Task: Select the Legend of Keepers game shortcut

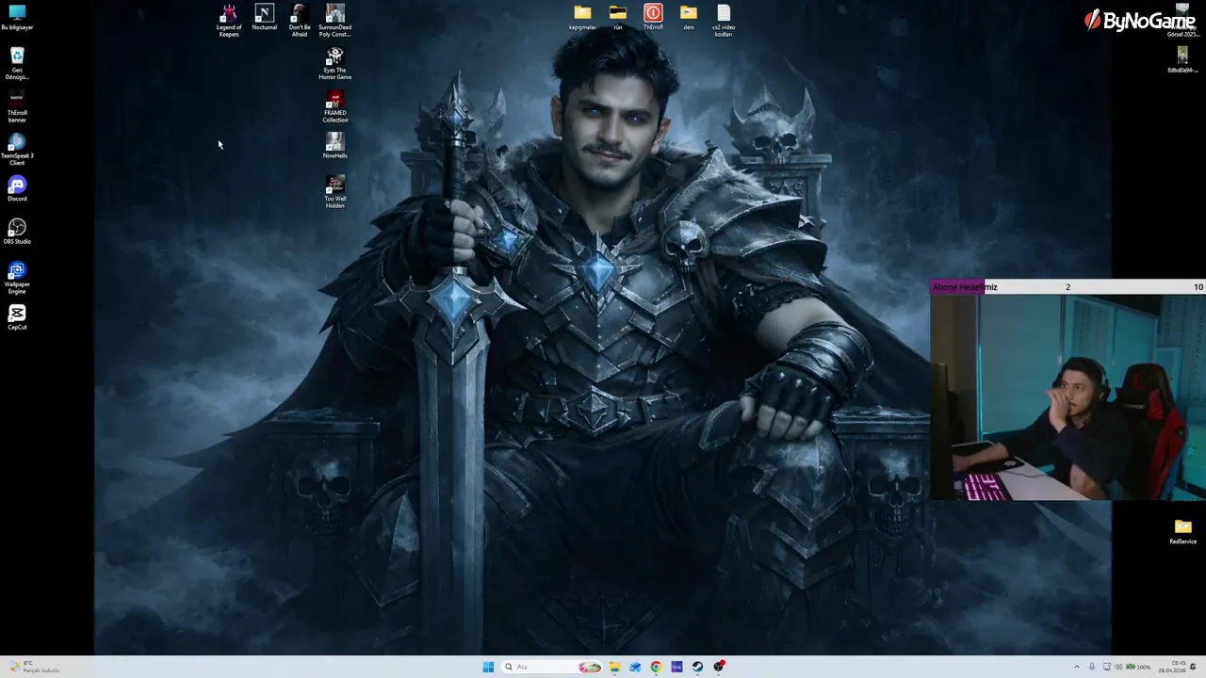Action: pyautogui.click(x=229, y=20)
